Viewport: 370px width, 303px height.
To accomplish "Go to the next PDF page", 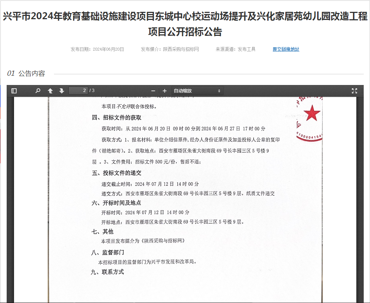I will pos(61,91).
